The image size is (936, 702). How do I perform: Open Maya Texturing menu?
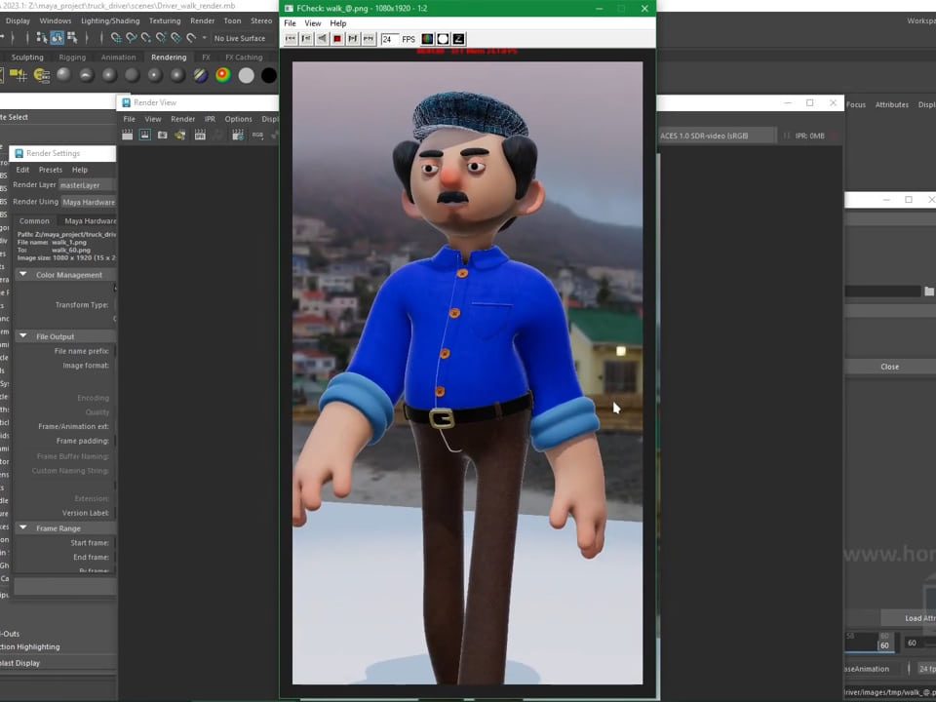tap(165, 20)
